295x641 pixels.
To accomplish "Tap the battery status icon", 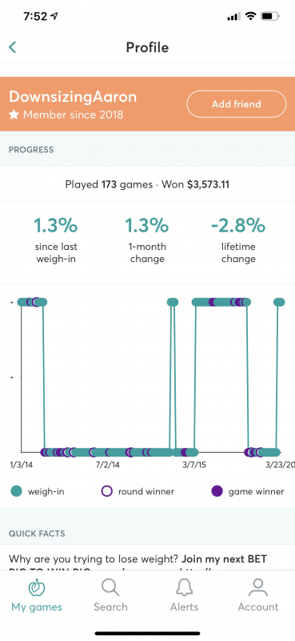I will pyautogui.click(x=270, y=17).
